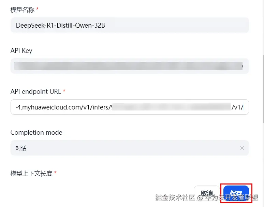The image size is (264, 207).
Task: Click the red asterisk beside API endpoint URL
Action: tap(64, 91)
